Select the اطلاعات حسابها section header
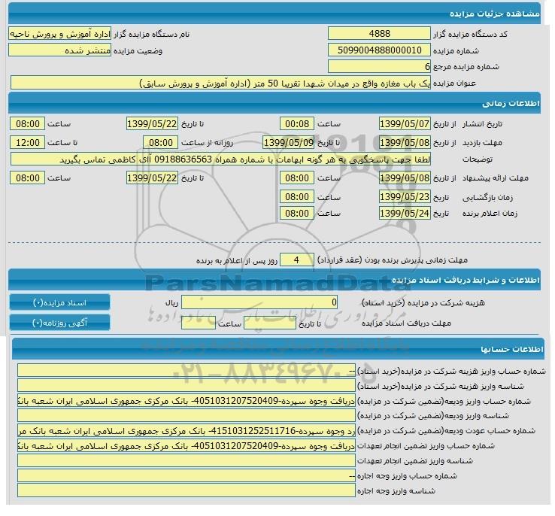 pyautogui.click(x=277, y=349)
